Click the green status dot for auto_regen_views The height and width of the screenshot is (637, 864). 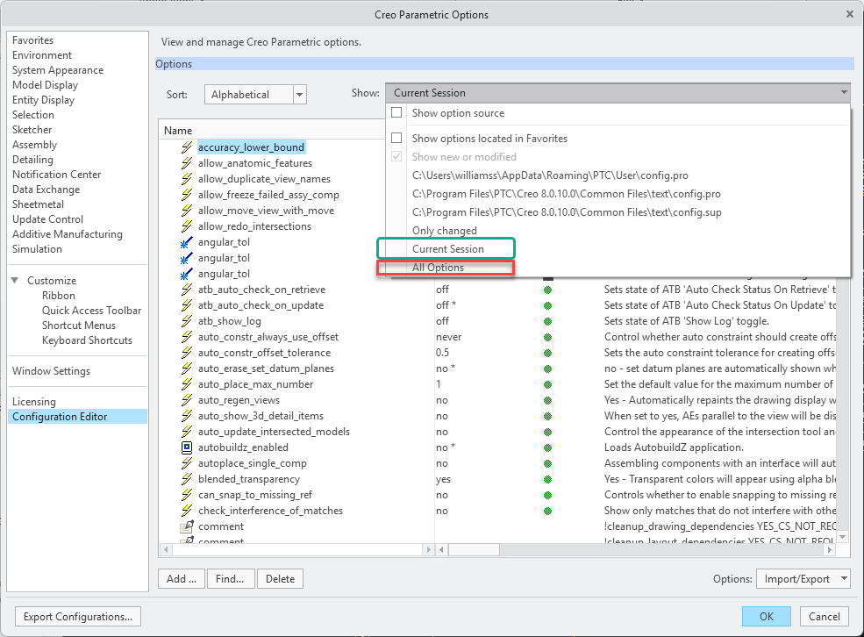coord(547,401)
